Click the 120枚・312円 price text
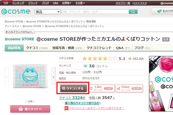173x115 pixels. pyautogui.click(x=92, y=72)
